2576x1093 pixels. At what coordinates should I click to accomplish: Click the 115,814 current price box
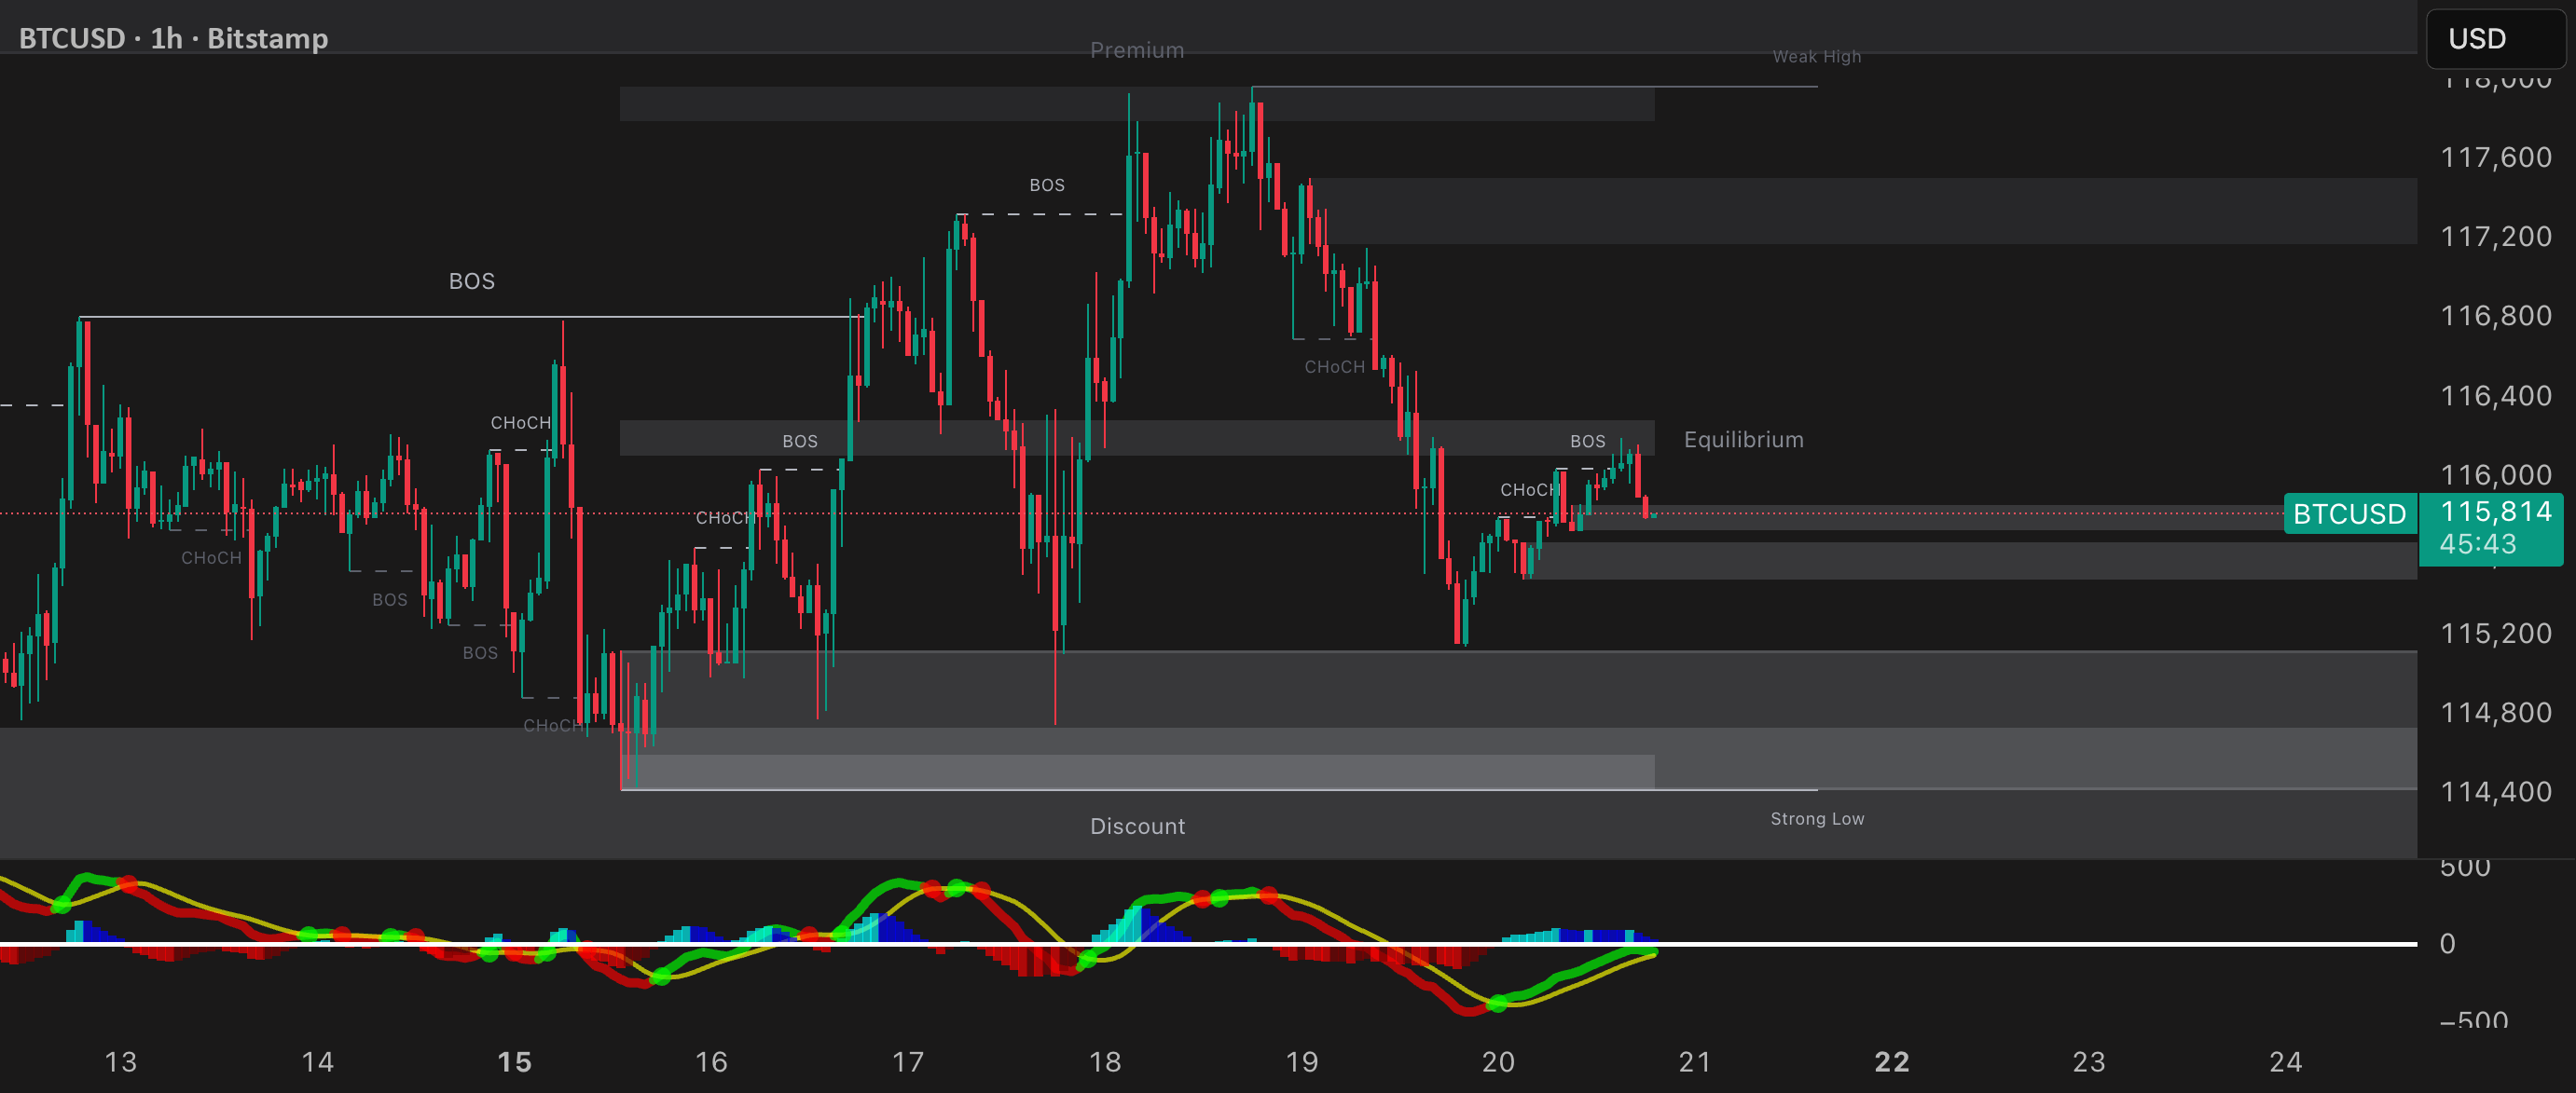pos(2495,512)
